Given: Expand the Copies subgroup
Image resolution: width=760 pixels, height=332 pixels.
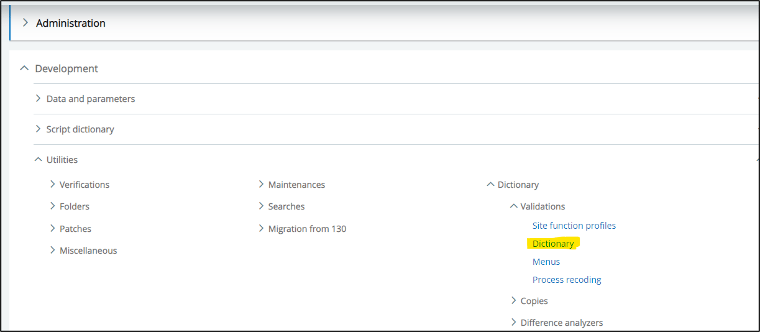Looking at the screenshot, I should point(533,301).
